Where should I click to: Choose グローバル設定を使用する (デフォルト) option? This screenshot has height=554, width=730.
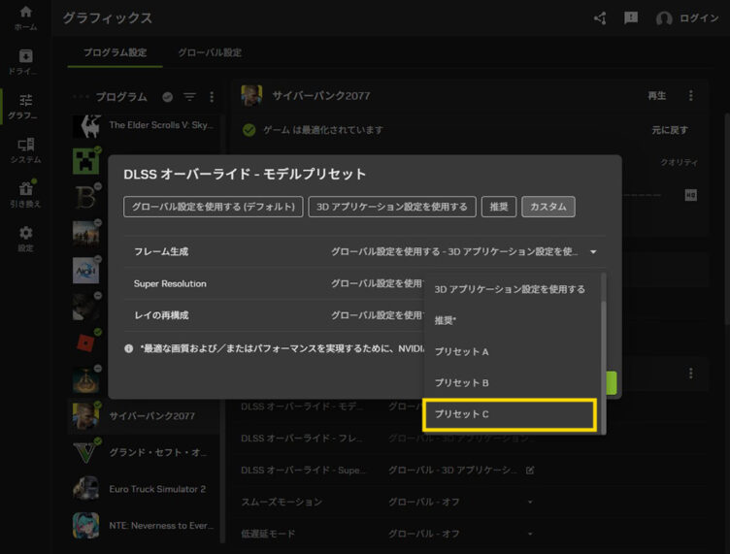214,207
